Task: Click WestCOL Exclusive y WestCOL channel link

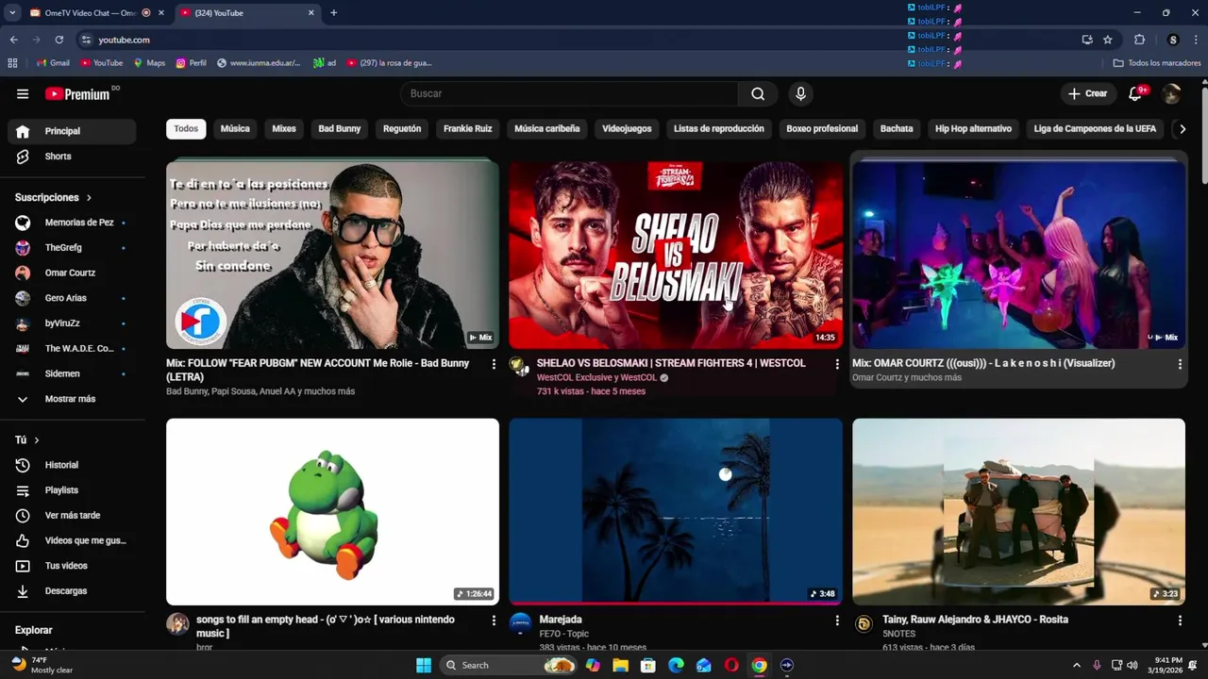Action: [596, 378]
